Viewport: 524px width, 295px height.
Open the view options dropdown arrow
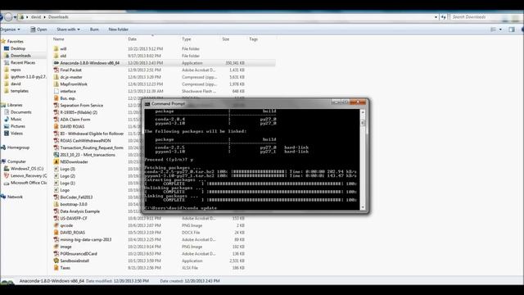tap(500, 29)
